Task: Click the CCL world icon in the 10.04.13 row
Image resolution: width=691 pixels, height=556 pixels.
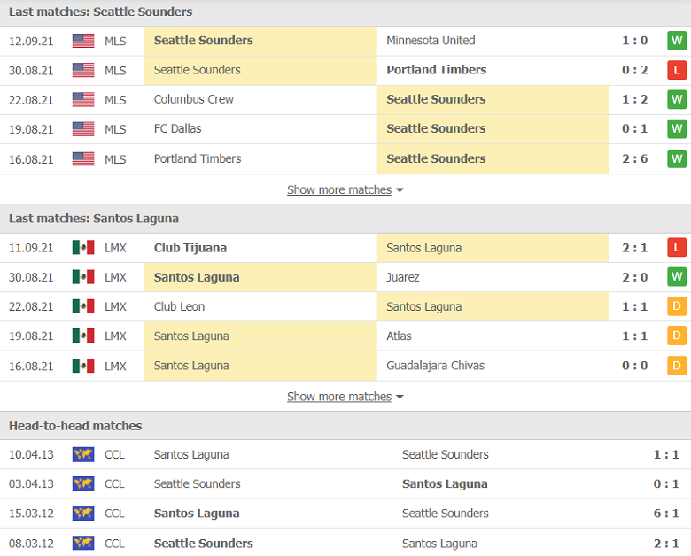Action: (x=83, y=455)
